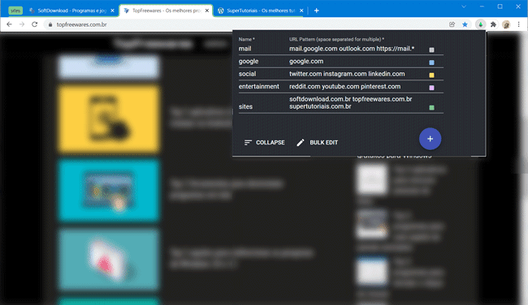528x305 pixels.
Task: Open the user profile avatar
Action: click(x=506, y=24)
